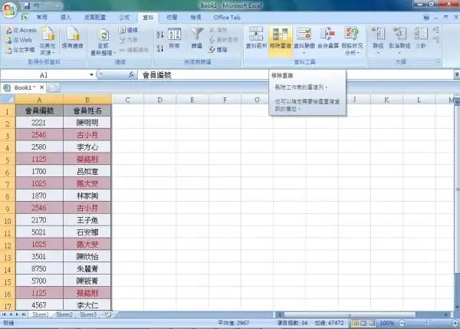
Task: Open the Data Validation dropdown
Action: (304, 40)
